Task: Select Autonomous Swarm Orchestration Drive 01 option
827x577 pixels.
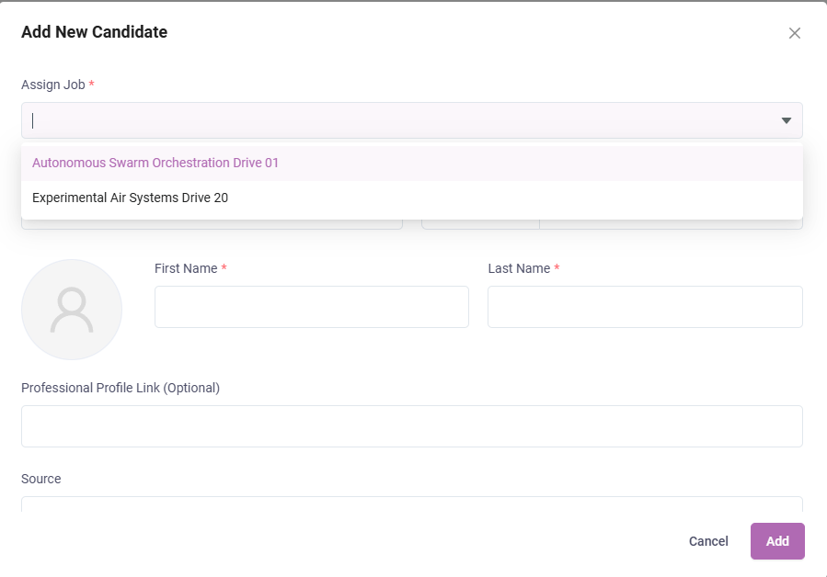Action: pyautogui.click(x=412, y=163)
